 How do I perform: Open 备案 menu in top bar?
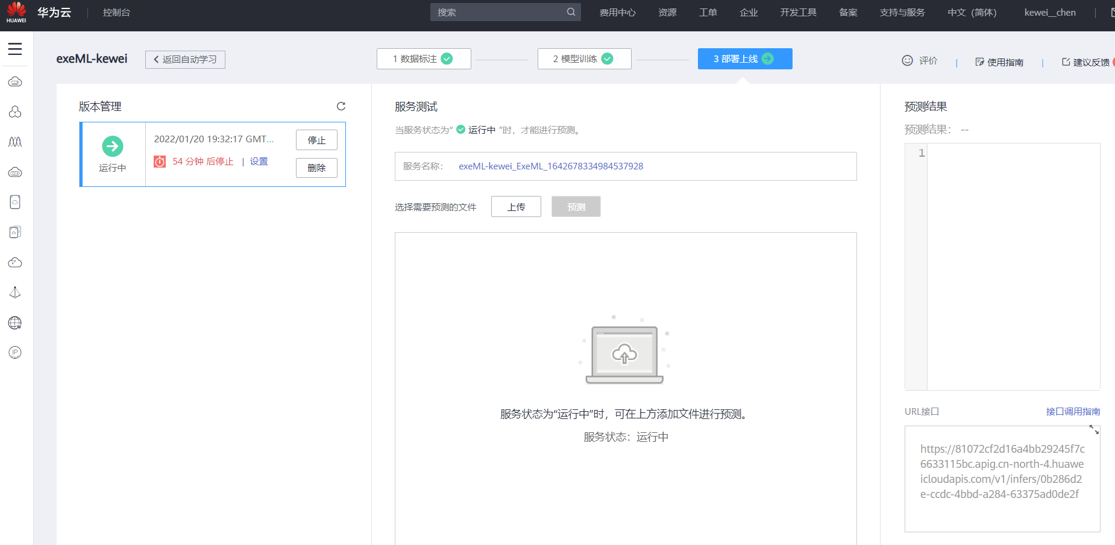[x=849, y=12]
